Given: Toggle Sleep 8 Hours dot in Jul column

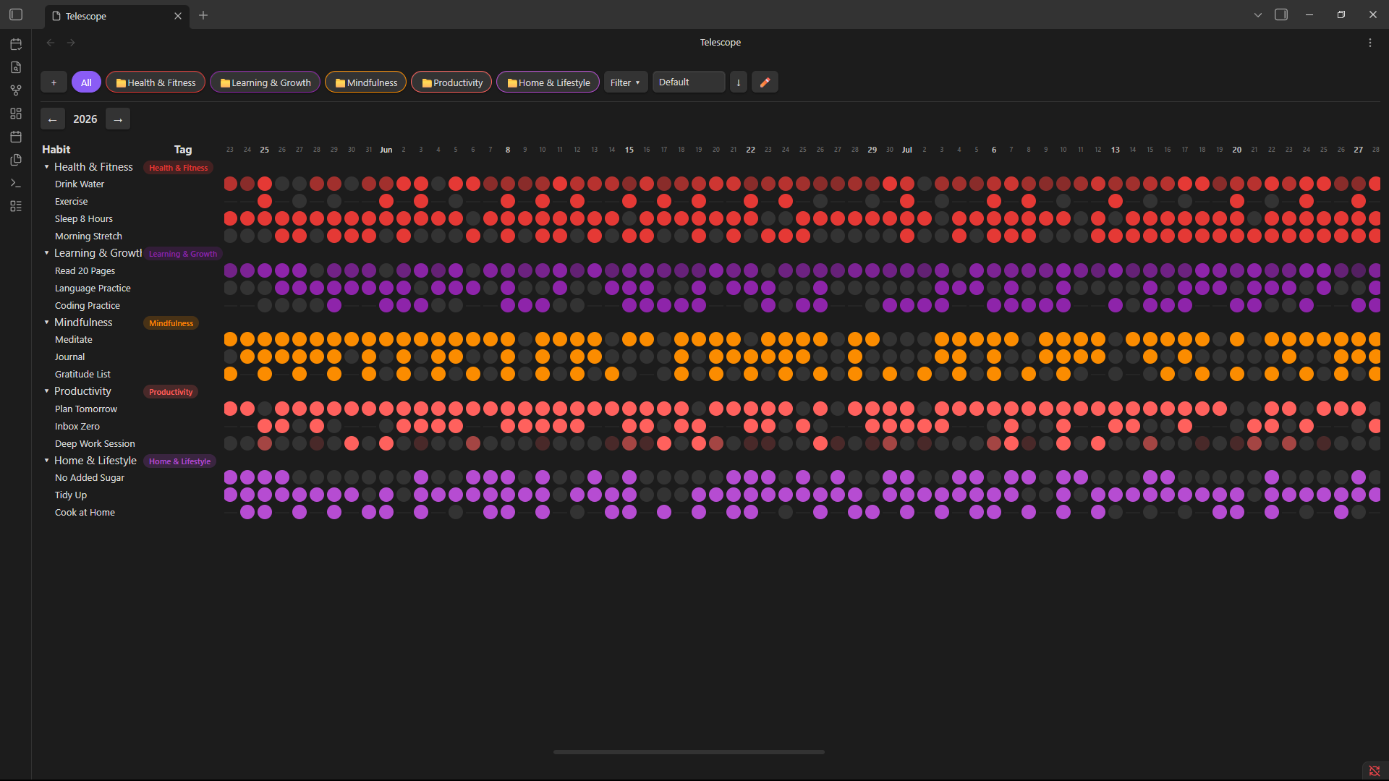Looking at the screenshot, I should click(x=907, y=218).
